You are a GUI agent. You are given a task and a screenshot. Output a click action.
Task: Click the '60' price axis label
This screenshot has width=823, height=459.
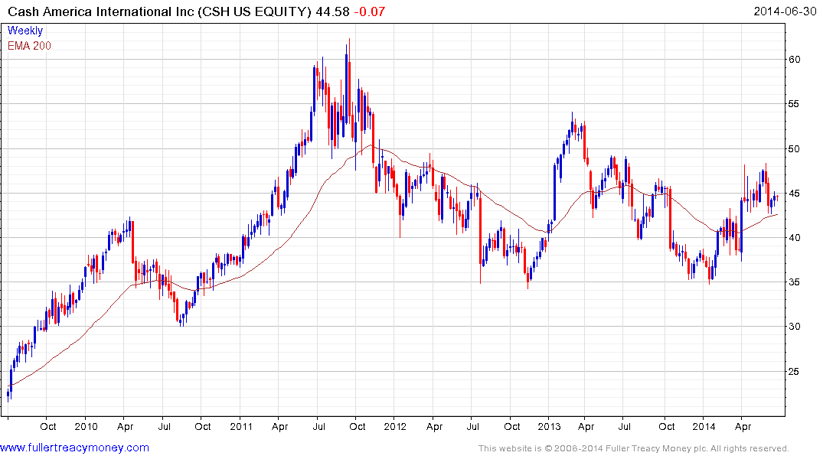pyautogui.click(x=794, y=59)
